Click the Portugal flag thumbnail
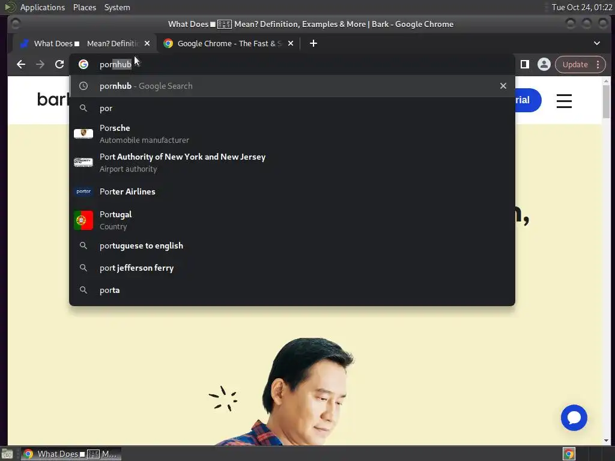The width and height of the screenshot is (615, 461). pyautogui.click(x=83, y=220)
